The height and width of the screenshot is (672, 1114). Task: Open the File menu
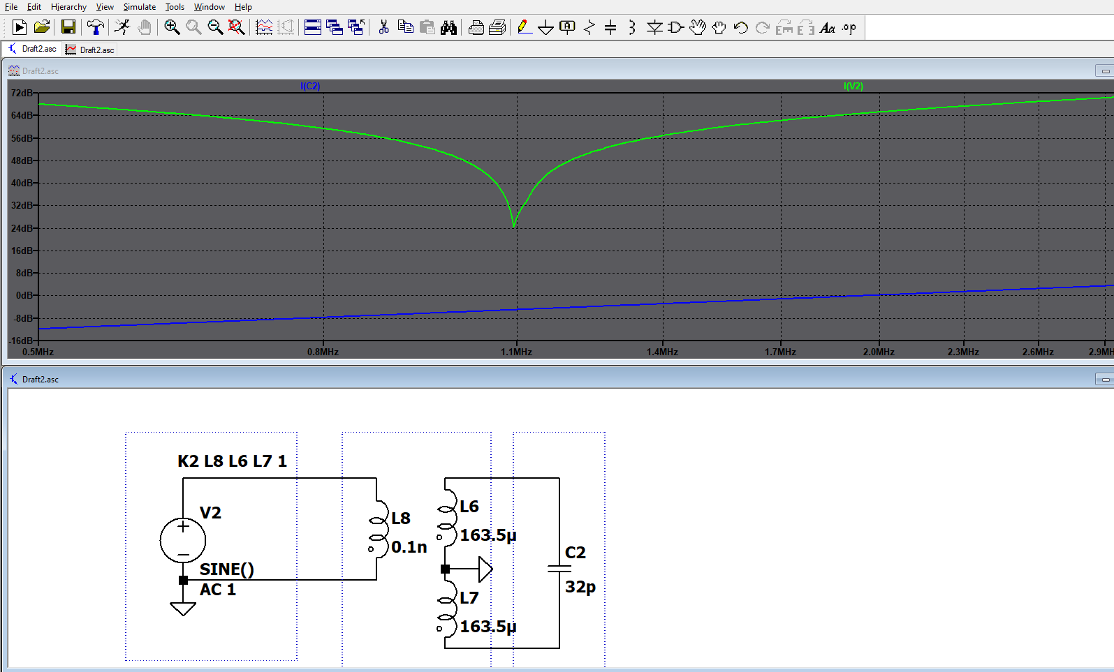pyautogui.click(x=11, y=7)
